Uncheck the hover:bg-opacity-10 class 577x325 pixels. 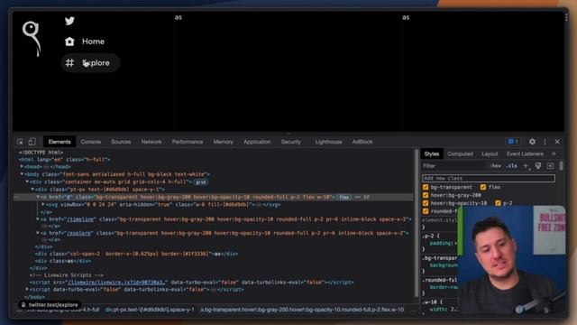pos(426,203)
